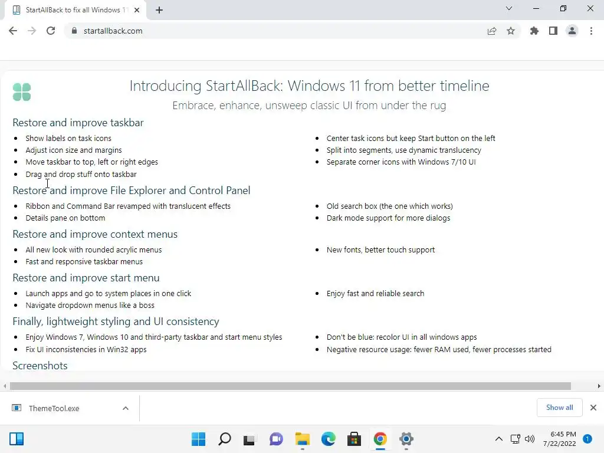Click 'Show labels on task icons' text
This screenshot has height=453, width=604.
coord(68,138)
